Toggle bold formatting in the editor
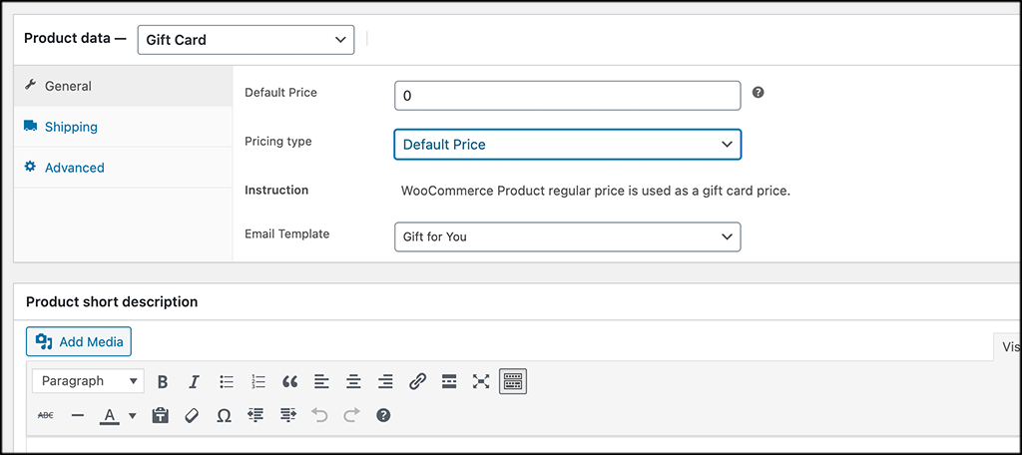Viewport: 1022px width, 455px height. [163, 381]
